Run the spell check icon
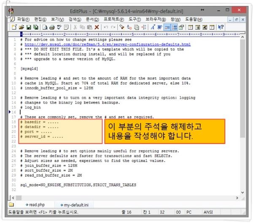 point(59,27)
